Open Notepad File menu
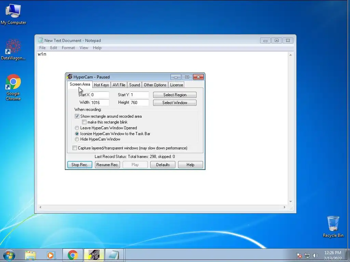Viewport: 350px width, 262px height. tap(42, 48)
